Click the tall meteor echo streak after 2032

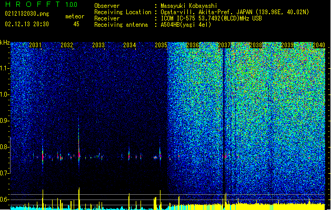[79, 143]
